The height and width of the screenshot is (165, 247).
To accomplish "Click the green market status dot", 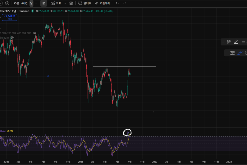I will (x=33, y=11).
